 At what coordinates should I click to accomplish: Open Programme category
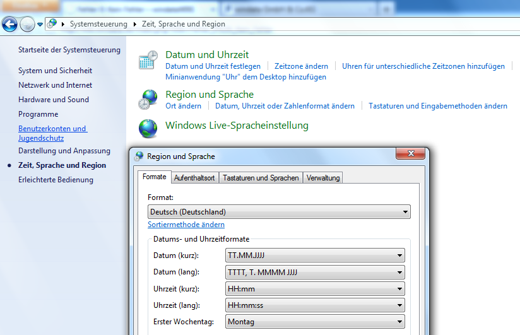click(38, 114)
